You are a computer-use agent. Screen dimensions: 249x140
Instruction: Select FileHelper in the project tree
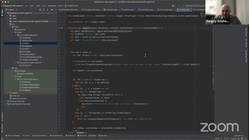click(26, 52)
